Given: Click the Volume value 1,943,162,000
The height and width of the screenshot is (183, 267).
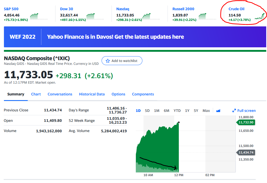Looking at the screenshot, I should 49,131.
